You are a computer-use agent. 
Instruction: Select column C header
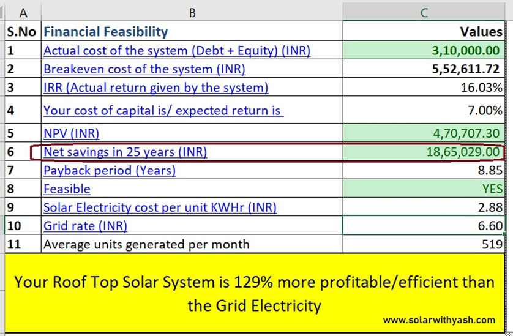coord(424,12)
